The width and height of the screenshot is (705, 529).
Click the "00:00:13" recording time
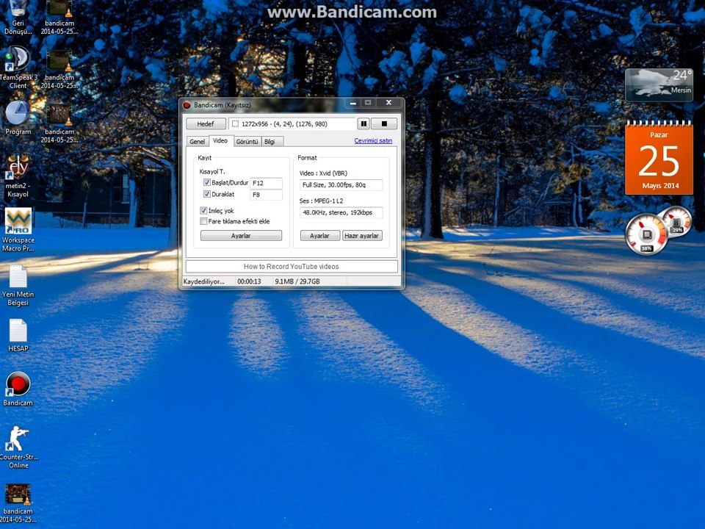[249, 281]
